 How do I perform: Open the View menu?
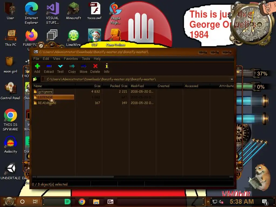57,58
